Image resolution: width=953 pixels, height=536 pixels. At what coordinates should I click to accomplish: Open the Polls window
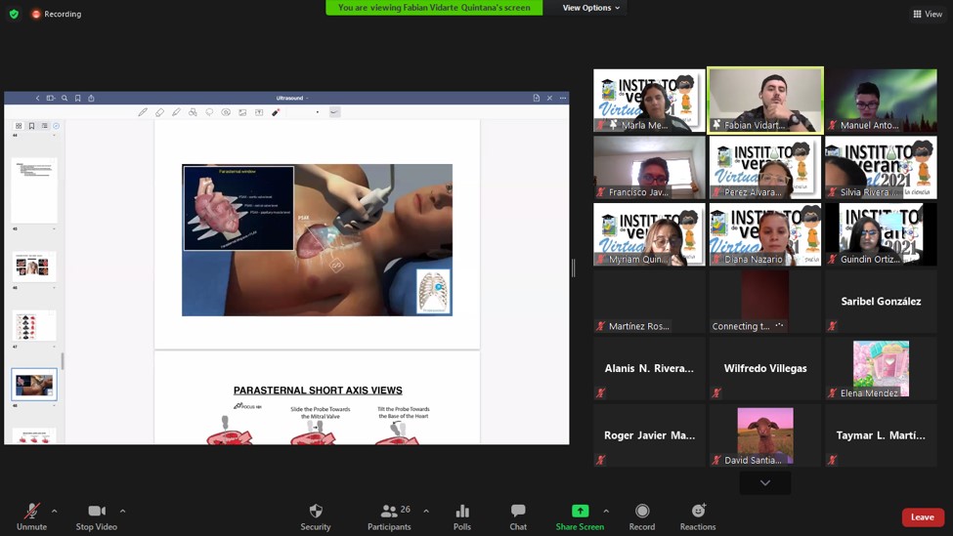pos(462,516)
